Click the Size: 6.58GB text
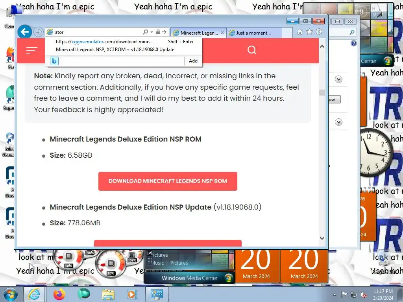The height and width of the screenshot is (302, 403). [x=71, y=155]
